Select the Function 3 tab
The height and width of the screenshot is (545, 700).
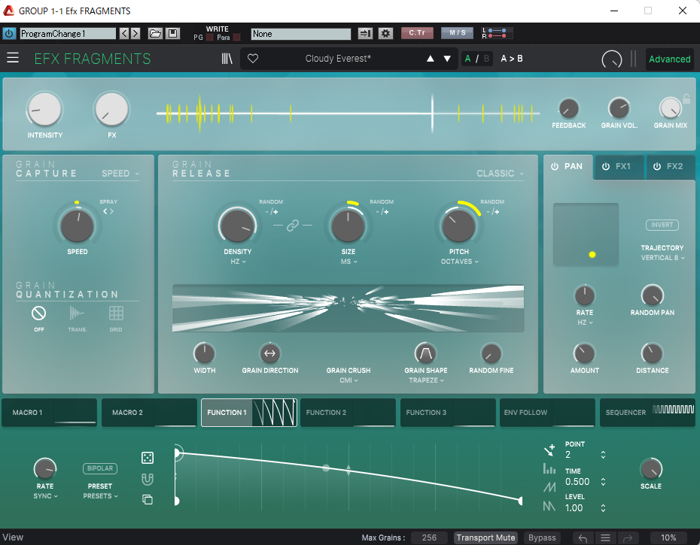point(448,413)
